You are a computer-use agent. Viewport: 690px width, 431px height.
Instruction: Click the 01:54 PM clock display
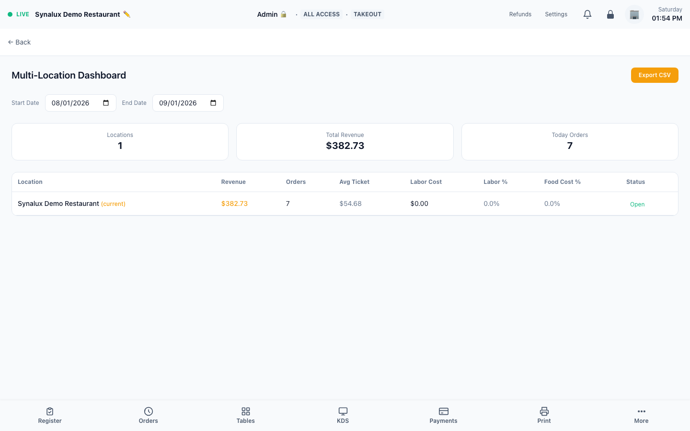tap(667, 18)
